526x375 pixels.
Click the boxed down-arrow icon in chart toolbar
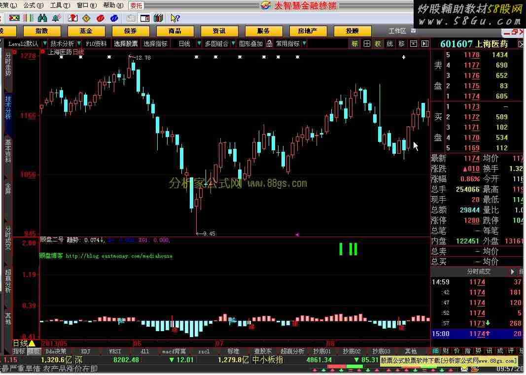(413, 43)
